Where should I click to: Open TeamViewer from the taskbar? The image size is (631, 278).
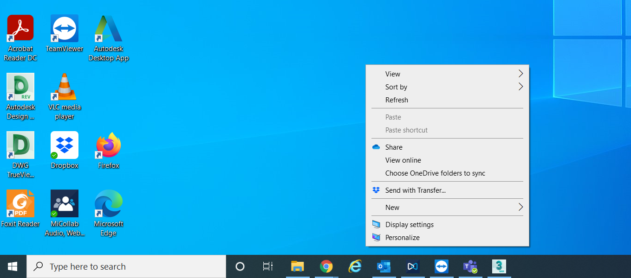(442, 266)
